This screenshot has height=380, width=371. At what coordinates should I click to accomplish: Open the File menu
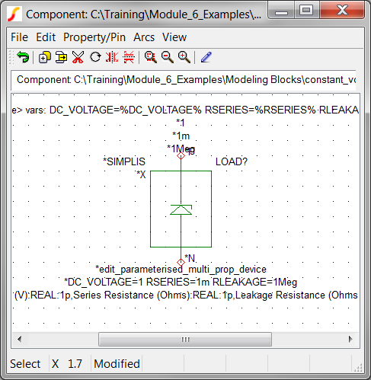(x=19, y=37)
